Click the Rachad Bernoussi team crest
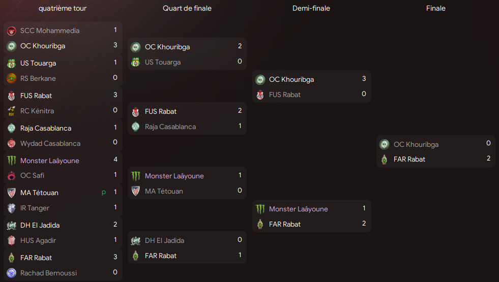This screenshot has height=282, width=499. pyautogui.click(x=12, y=273)
